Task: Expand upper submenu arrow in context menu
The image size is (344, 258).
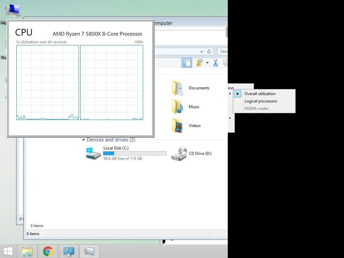Action: 230,93
